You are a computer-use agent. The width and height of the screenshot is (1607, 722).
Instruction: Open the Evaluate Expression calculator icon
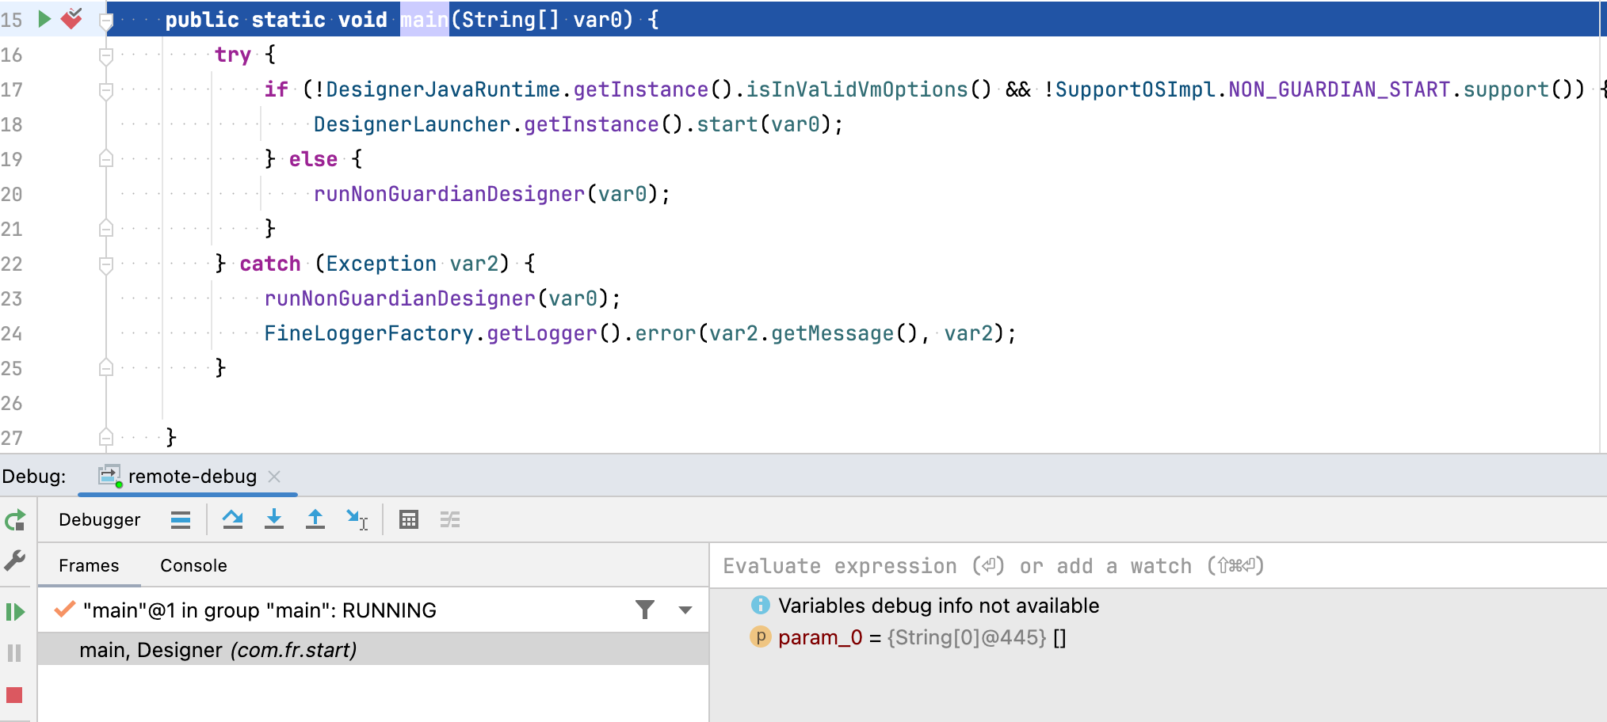[x=409, y=520]
